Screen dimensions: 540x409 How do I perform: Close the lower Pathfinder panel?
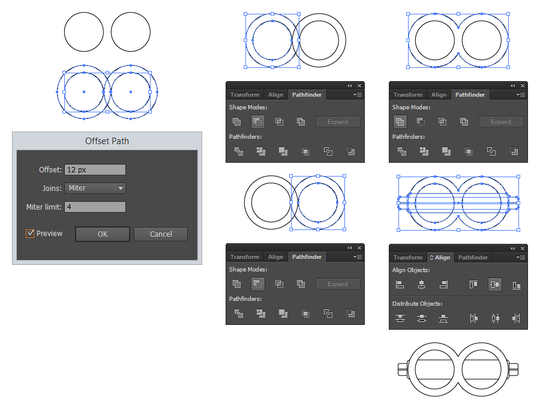tap(359, 247)
